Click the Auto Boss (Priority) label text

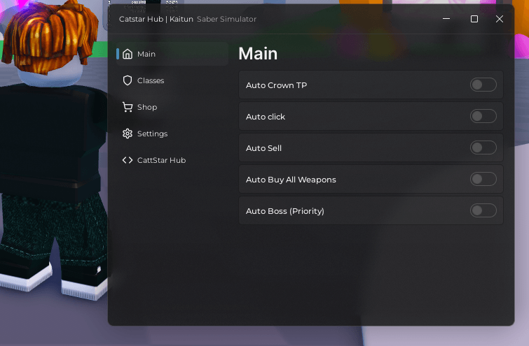click(285, 211)
